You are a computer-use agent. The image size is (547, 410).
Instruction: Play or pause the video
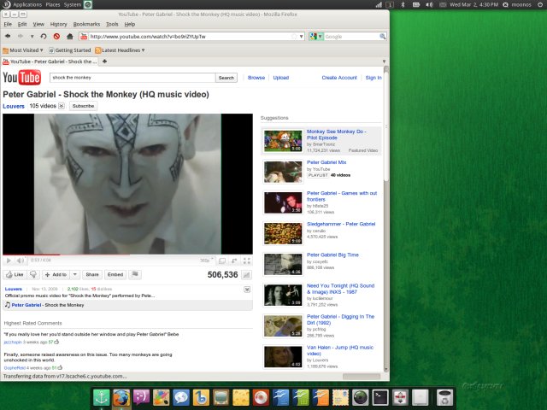[9, 261]
